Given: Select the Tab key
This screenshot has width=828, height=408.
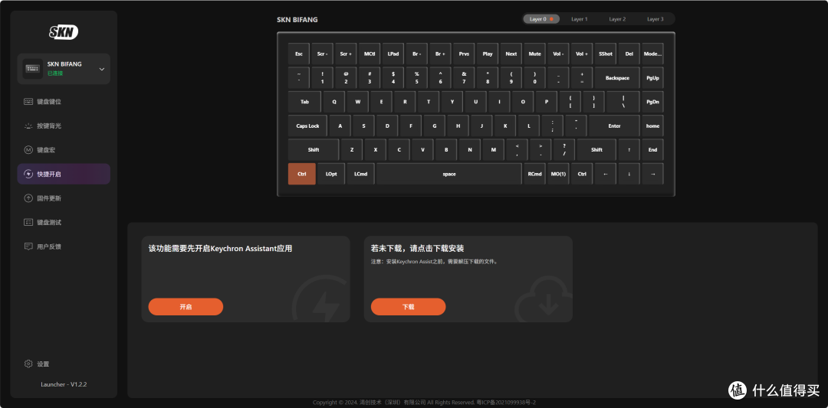Looking at the screenshot, I should 304,102.
